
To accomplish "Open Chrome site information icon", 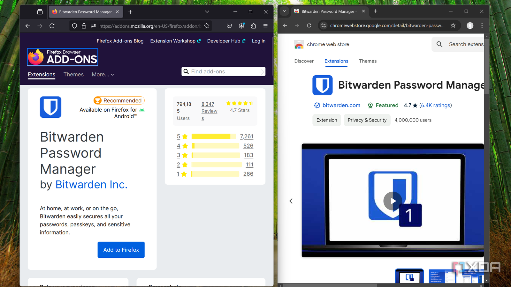I will (x=324, y=26).
